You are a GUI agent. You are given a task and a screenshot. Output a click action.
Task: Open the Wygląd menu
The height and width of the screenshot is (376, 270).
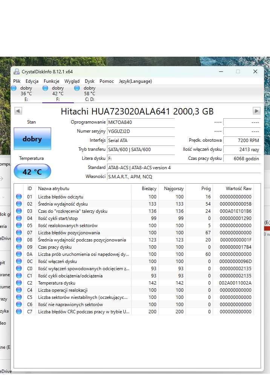(72, 81)
